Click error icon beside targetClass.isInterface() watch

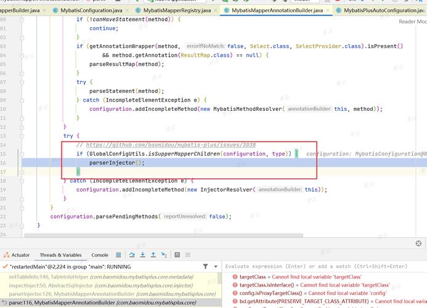(x=235, y=285)
